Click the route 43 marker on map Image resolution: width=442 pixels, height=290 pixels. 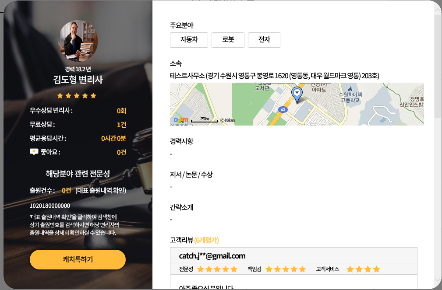[283, 109]
